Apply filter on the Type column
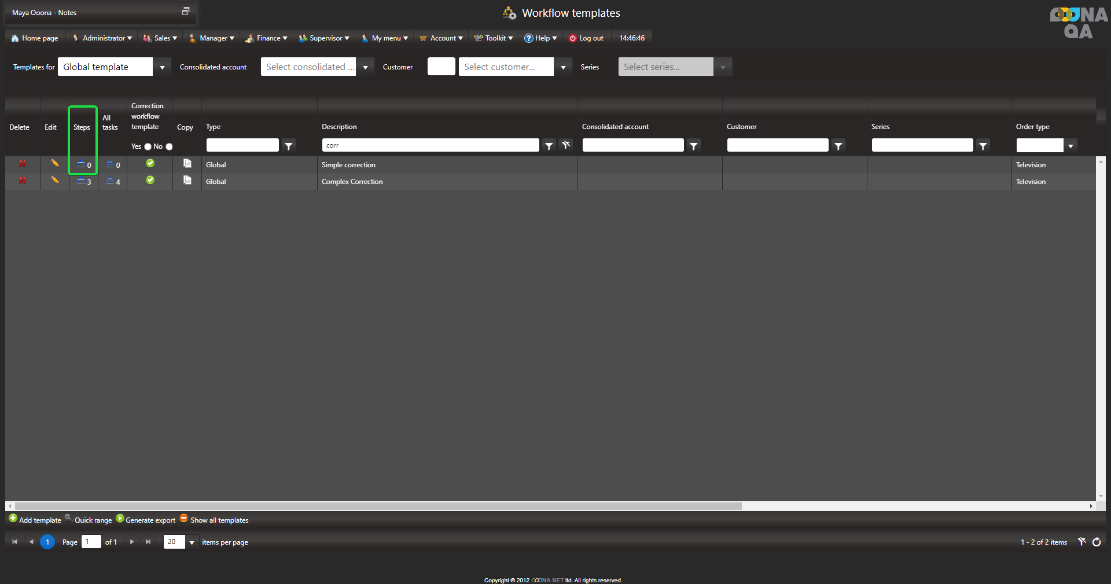The image size is (1111, 584). tap(288, 146)
